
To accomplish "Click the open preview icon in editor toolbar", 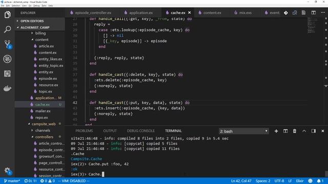I will tap(303, 13).
